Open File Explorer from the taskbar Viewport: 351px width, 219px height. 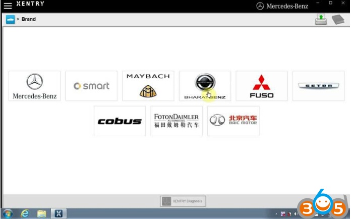coord(42,214)
